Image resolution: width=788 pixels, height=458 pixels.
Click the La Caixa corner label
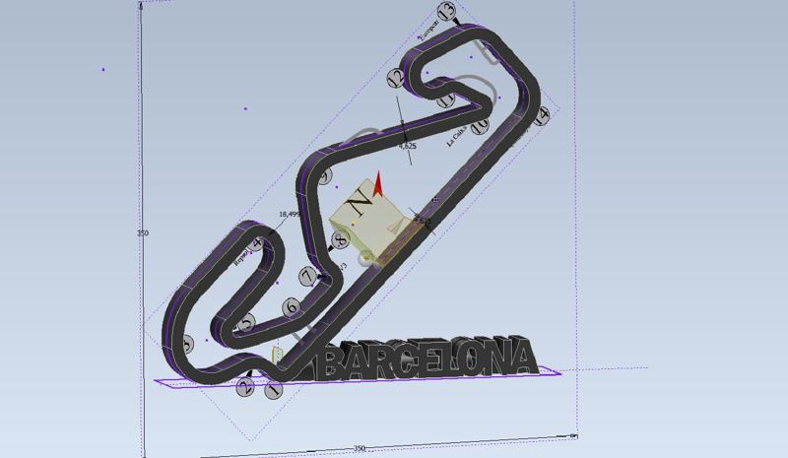(457, 137)
